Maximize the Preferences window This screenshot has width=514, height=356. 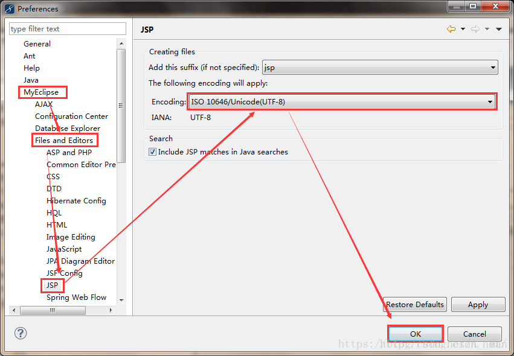click(x=473, y=6)
